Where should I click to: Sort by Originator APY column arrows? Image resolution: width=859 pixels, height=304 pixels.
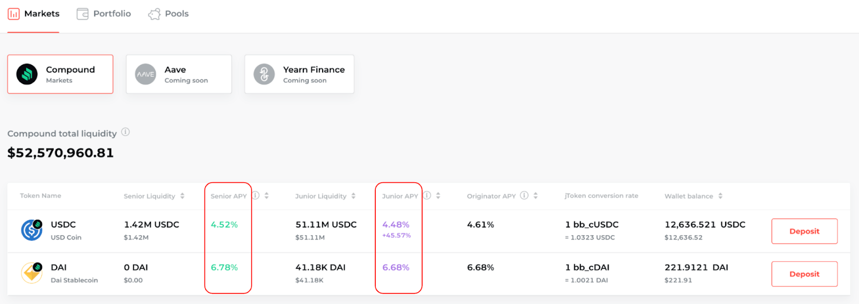pyautogui.click(x=536, y=196)
